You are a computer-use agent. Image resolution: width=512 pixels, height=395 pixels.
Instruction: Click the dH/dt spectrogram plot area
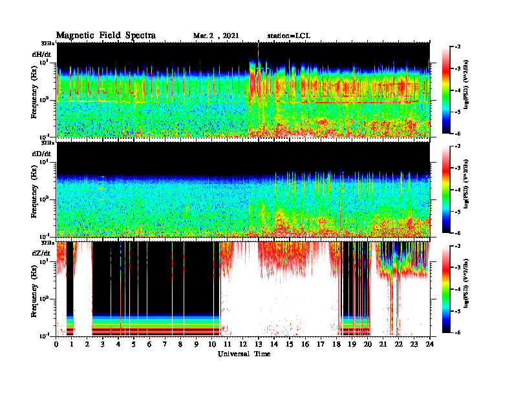(x=243, y=90)
